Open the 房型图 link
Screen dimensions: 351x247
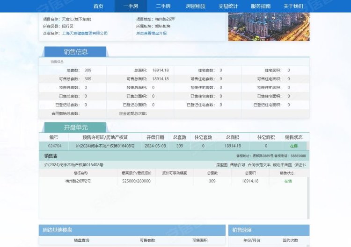click(x=221, y=165)
